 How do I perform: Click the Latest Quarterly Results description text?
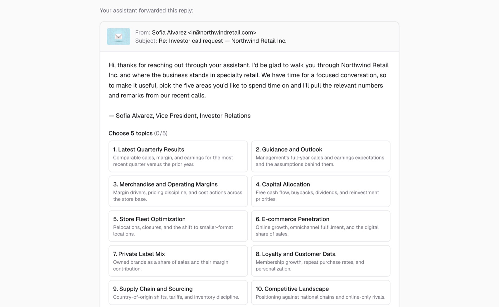click(173, 161)
